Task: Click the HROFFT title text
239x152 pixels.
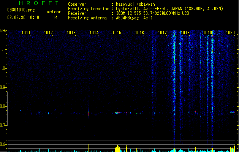Action: coord(39,3)
